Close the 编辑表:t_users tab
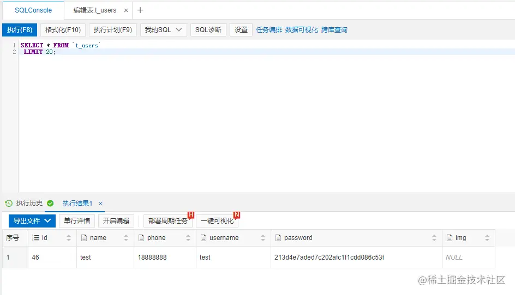515x295 pixels. pyautogui.click(x=126, y=10)
